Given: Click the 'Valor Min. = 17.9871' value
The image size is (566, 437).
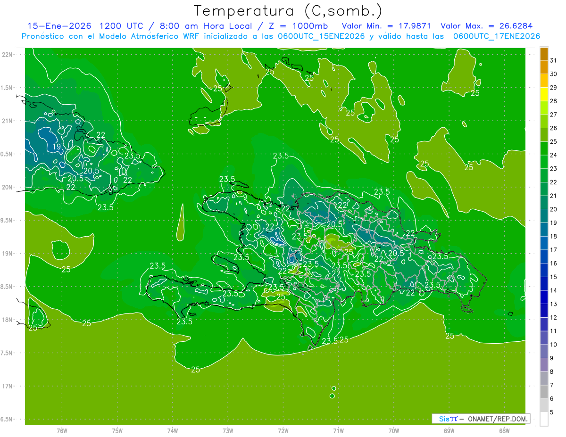Looking at the screenshot, I should tap(386, 26).
